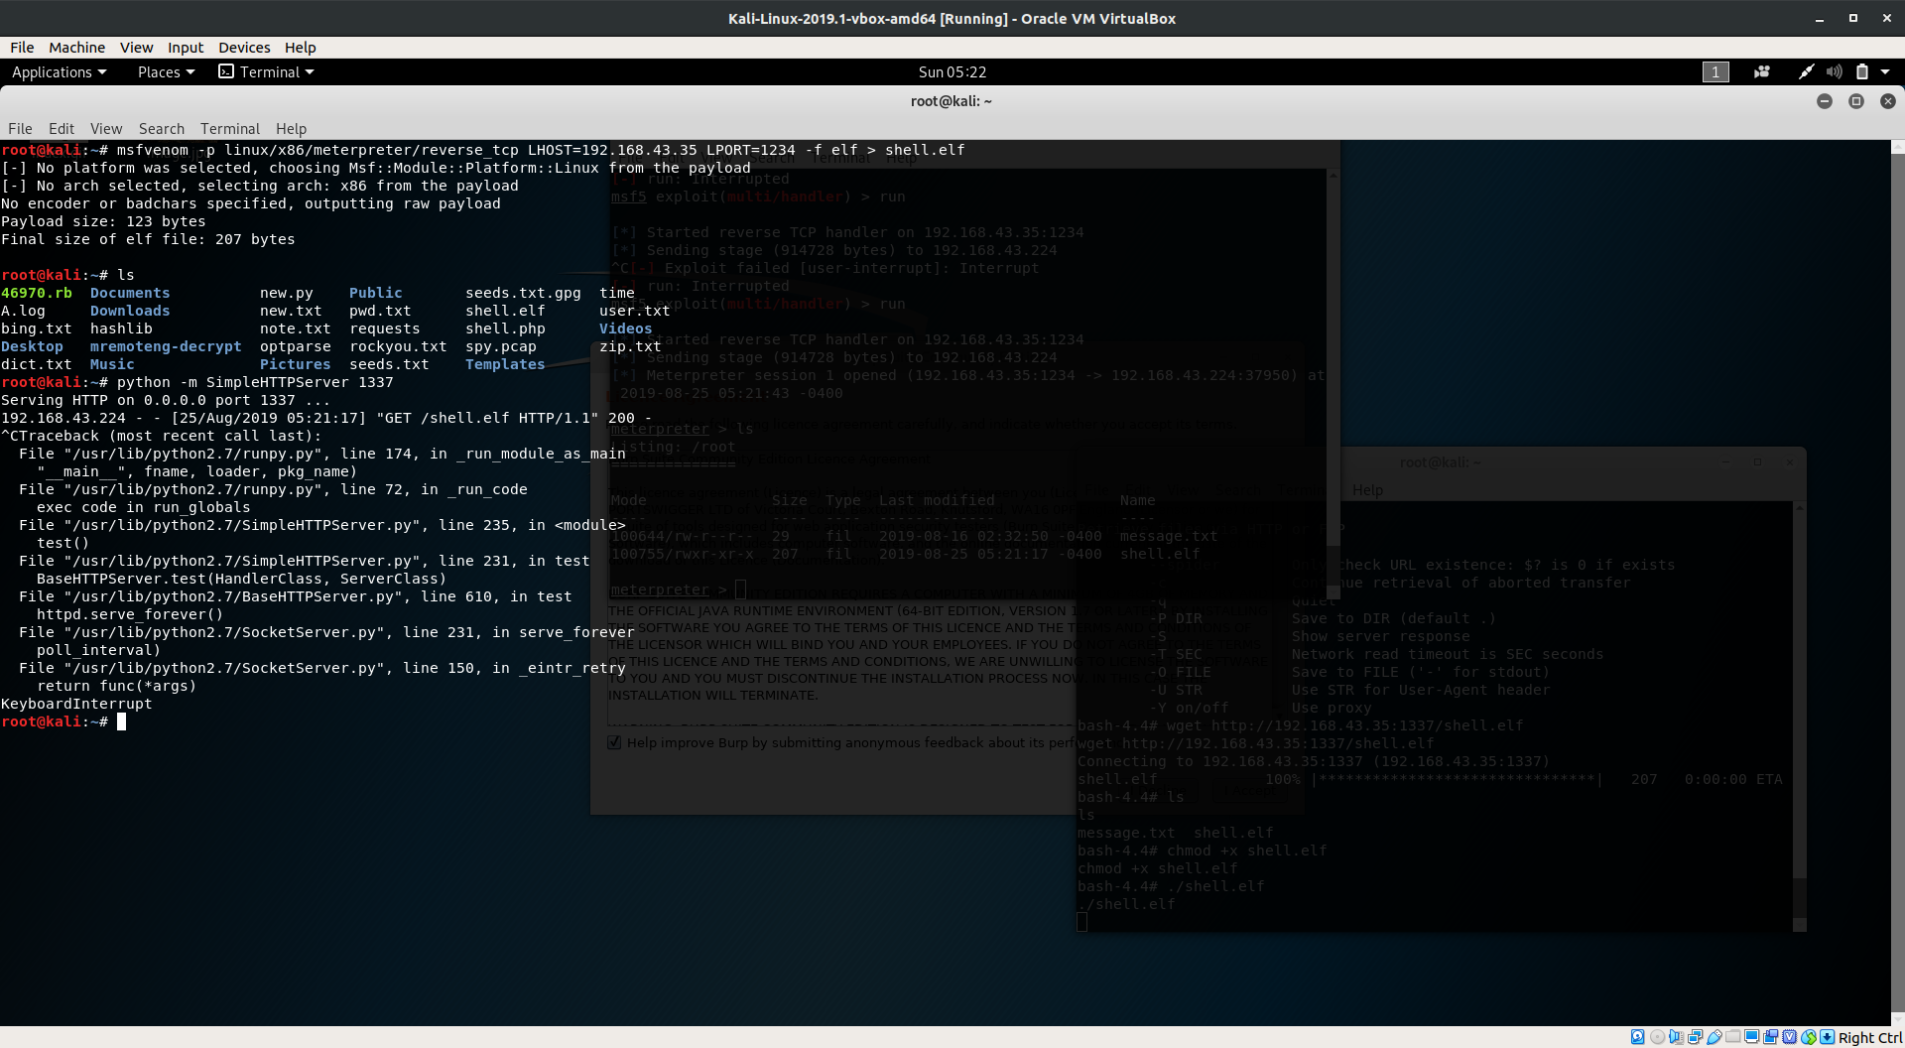Click the virtualization features V chip icon

[1789, 1037]
